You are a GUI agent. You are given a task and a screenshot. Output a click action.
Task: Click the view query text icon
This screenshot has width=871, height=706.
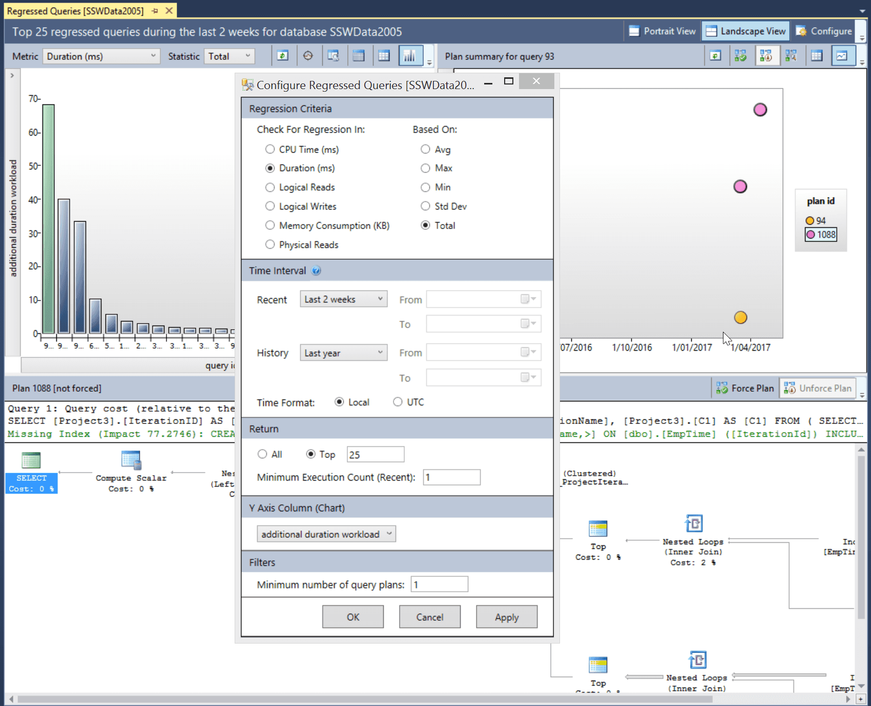334,56
